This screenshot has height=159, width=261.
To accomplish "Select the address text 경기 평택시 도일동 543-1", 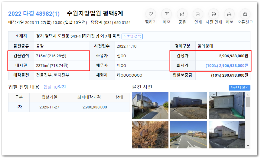I will click(58, 36).
